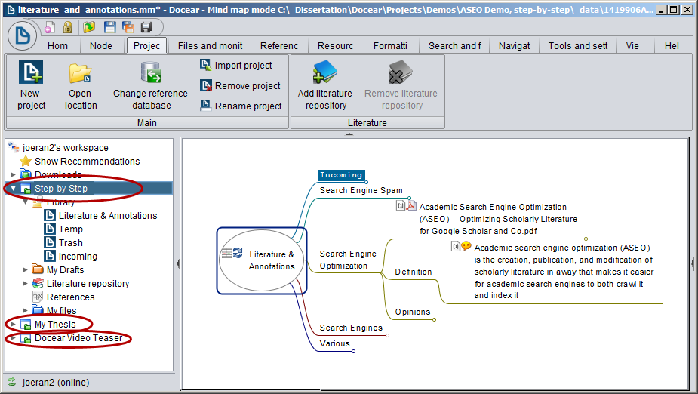Click the Change reference database icon

pyautogui.click(x=151, y=72)
